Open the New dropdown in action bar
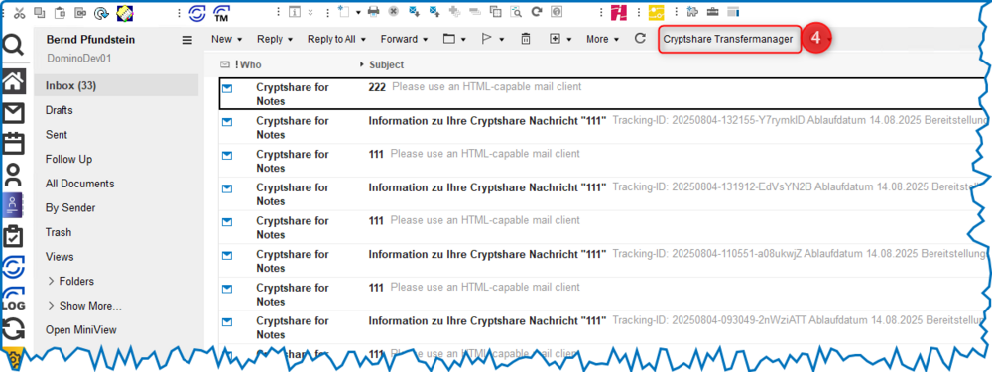The image size is (992, 372). point(227,40)
